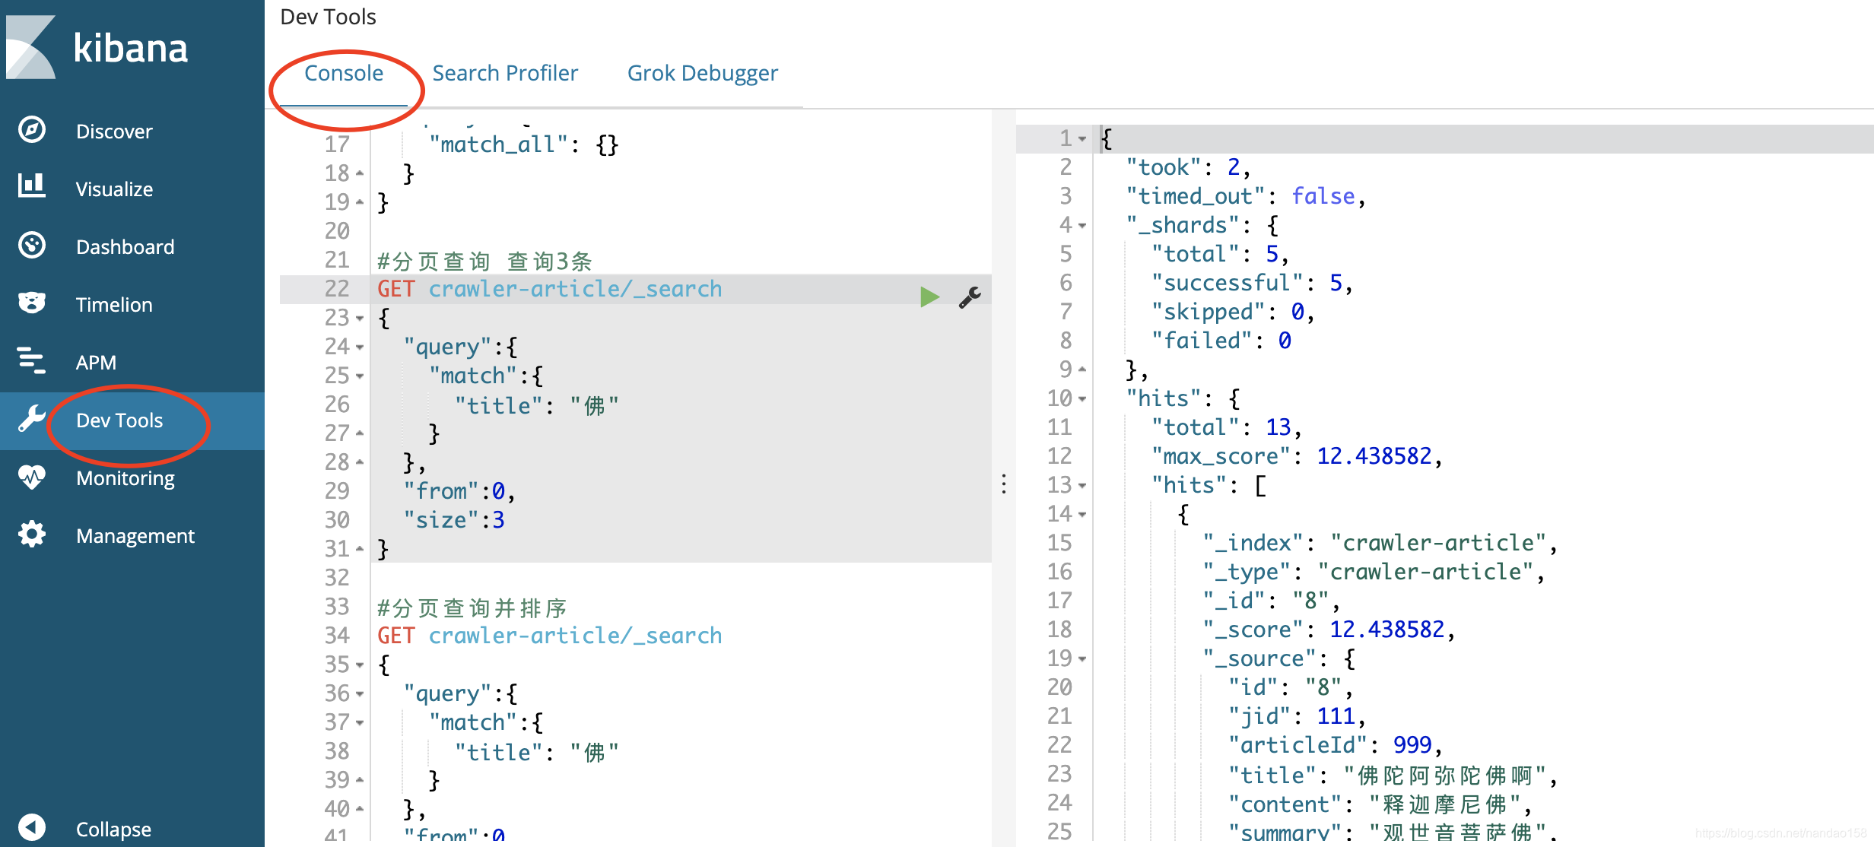The image size is (1874, 847).
Task: Open the Grok Debugger tab
Action: [701, 72]
